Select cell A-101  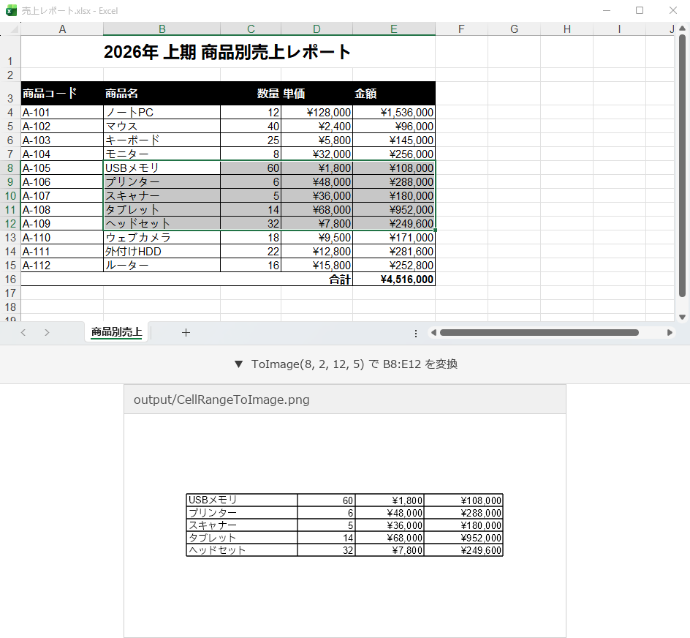tap(62, 113)
